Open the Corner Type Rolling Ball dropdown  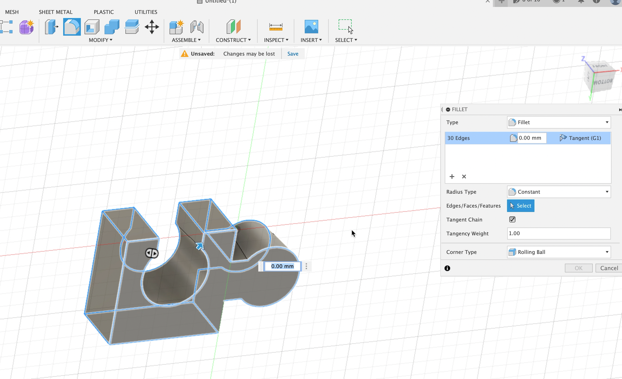559,252
